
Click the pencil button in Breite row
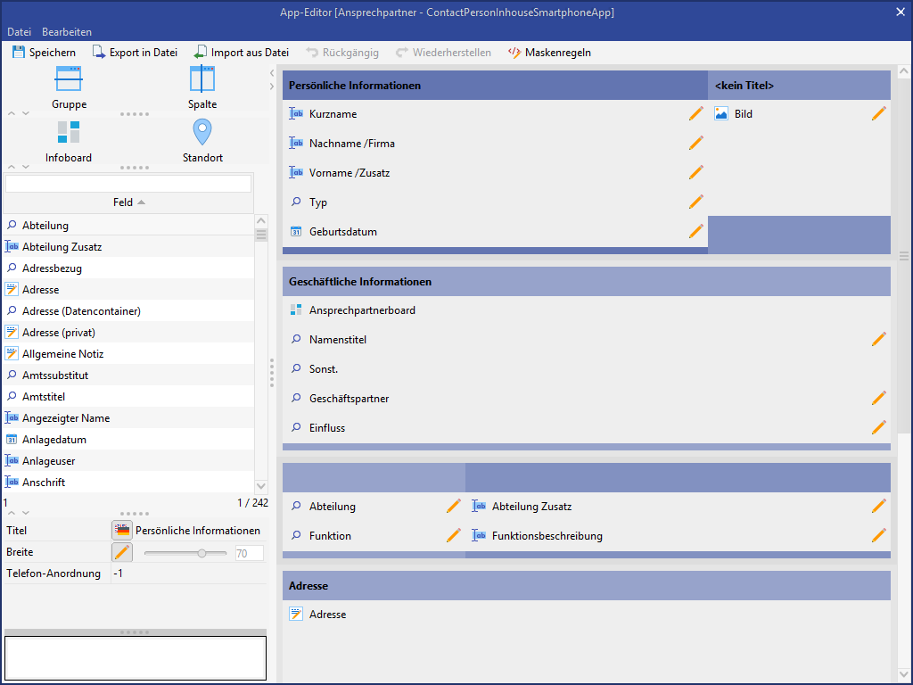[x=122, y=553]
